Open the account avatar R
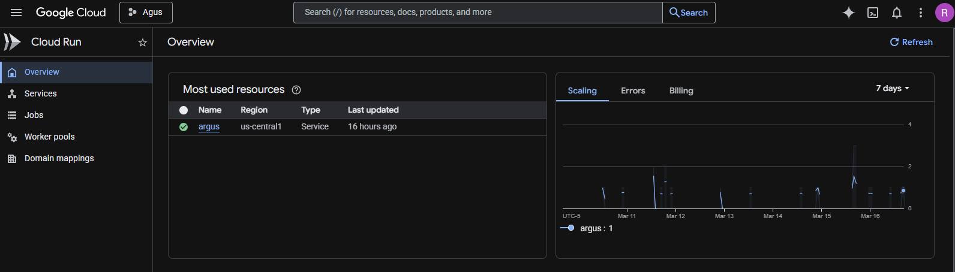Image resolution: width=955 pixels, height=272 pixels. [944, 13]
